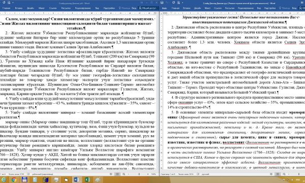This screenshot has height=183, width=305.
Task: Open Вставка tab in right Word window
Action: (187, 8)
